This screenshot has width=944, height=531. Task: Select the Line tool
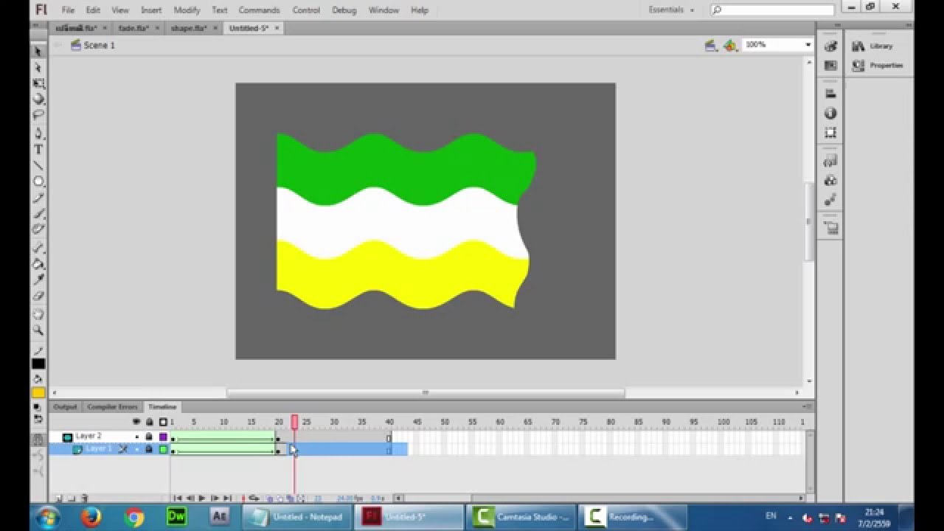pos(38,165)
